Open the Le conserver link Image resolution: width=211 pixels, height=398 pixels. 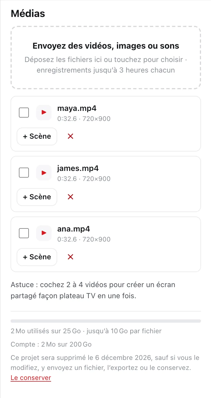pos(31,378)
